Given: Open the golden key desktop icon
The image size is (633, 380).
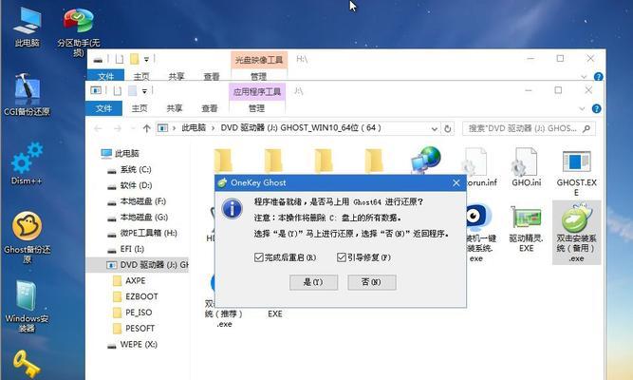Looking at the screenshot, I should [27, 364].
